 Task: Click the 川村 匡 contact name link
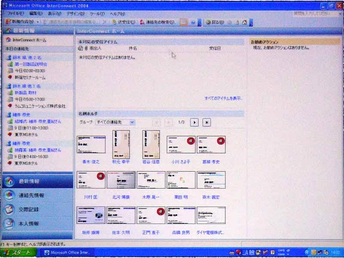point(91,197)
